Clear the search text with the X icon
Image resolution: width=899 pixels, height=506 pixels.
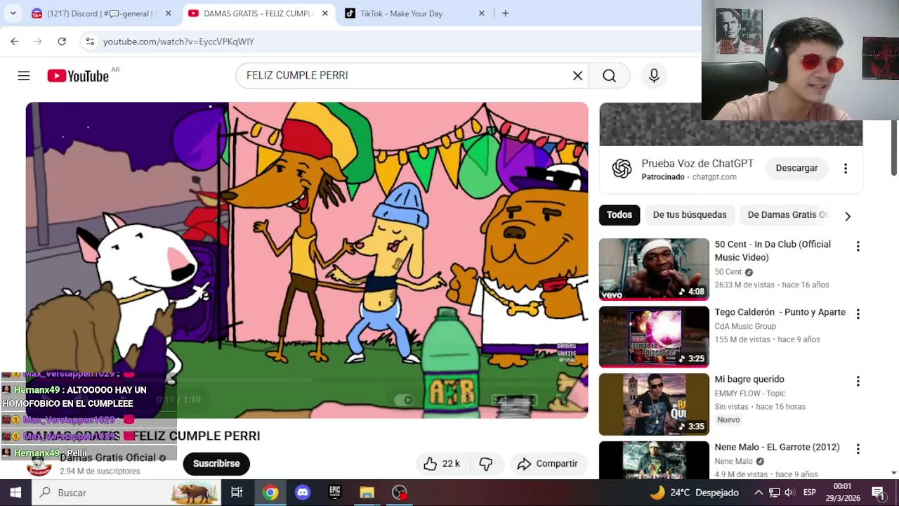(x=577, y=76)
